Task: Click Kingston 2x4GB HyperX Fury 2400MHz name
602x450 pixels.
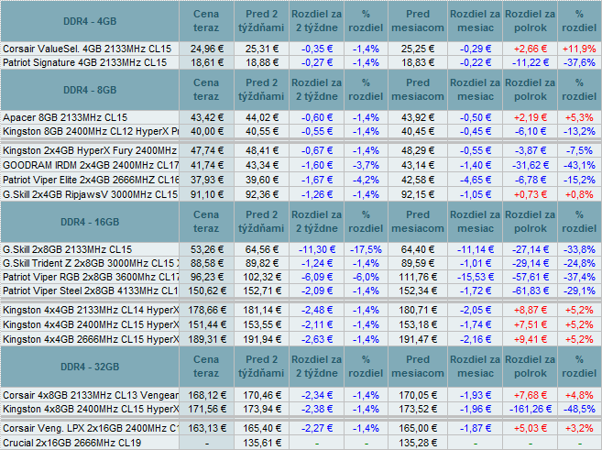Action: point(90,150)
